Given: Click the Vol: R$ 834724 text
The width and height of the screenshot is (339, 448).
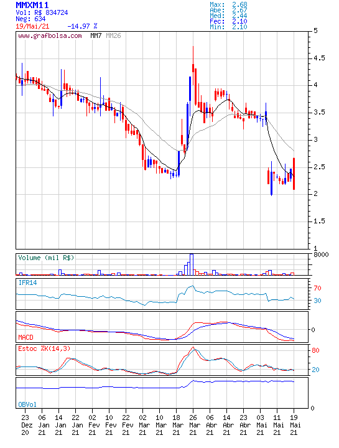Looking at the screenshot, I should 42,13.
